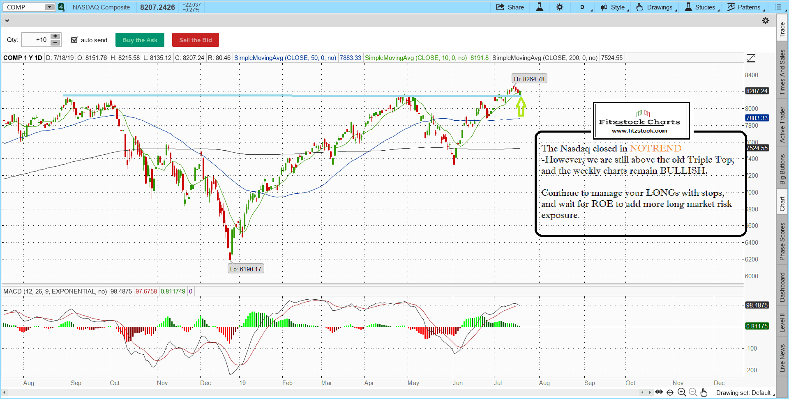
Task: Open chart settings gear in blue toolbar
Action: click(x=560, y=7)
